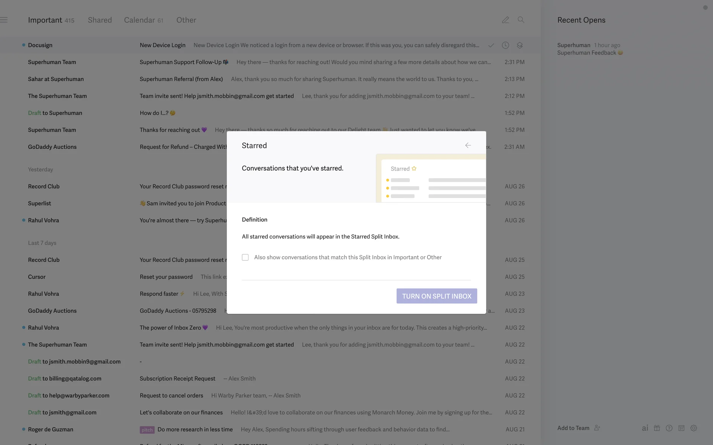Open the hamburger menu icon

4,20
